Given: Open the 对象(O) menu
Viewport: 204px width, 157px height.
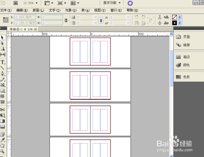Looking at the screenshot, I should point(71,10).
